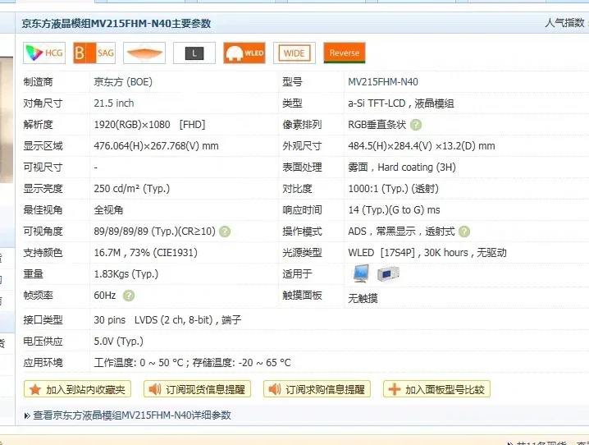This screenshot has width=589, height=445.
Task: Click the star icon on 加入到站内收藏夹
Action: [35, 389]
